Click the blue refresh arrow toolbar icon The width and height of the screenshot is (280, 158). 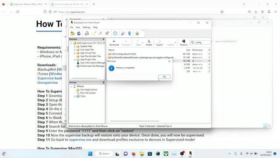[x=79, y=33]
